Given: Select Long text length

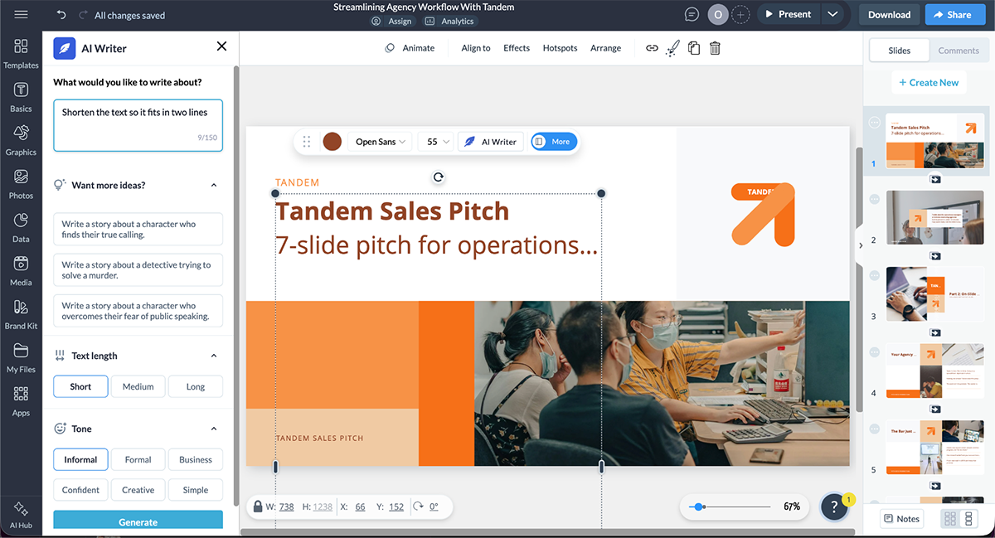Looking at the screenshot, I should click(x=196, y=386).
